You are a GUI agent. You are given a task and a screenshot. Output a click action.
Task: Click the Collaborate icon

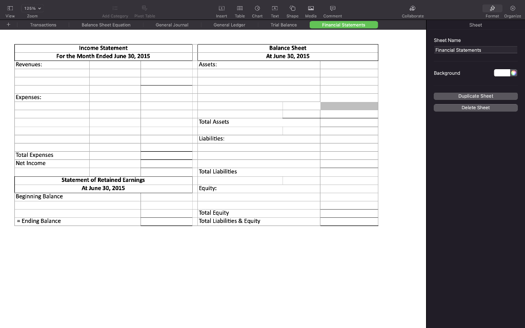point(412,9)
